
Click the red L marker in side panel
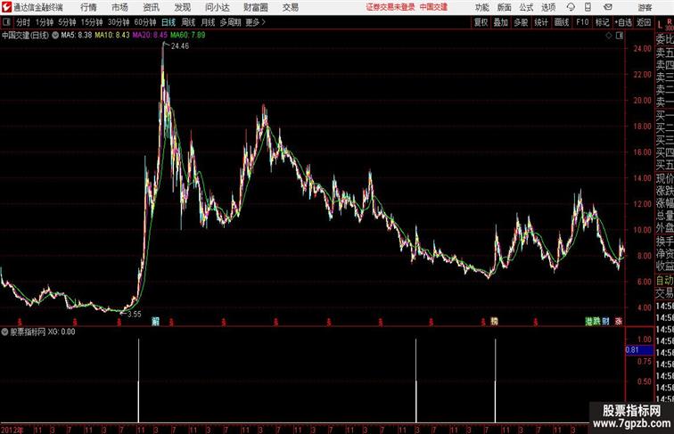click(661, 25)
